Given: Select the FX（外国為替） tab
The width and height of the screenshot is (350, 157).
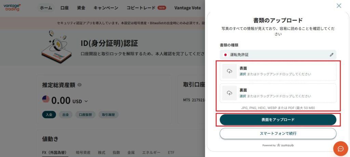Looking at the screenshot, I should point(55,153).
